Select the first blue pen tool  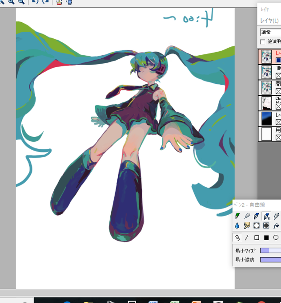click(x=257, y=216)
